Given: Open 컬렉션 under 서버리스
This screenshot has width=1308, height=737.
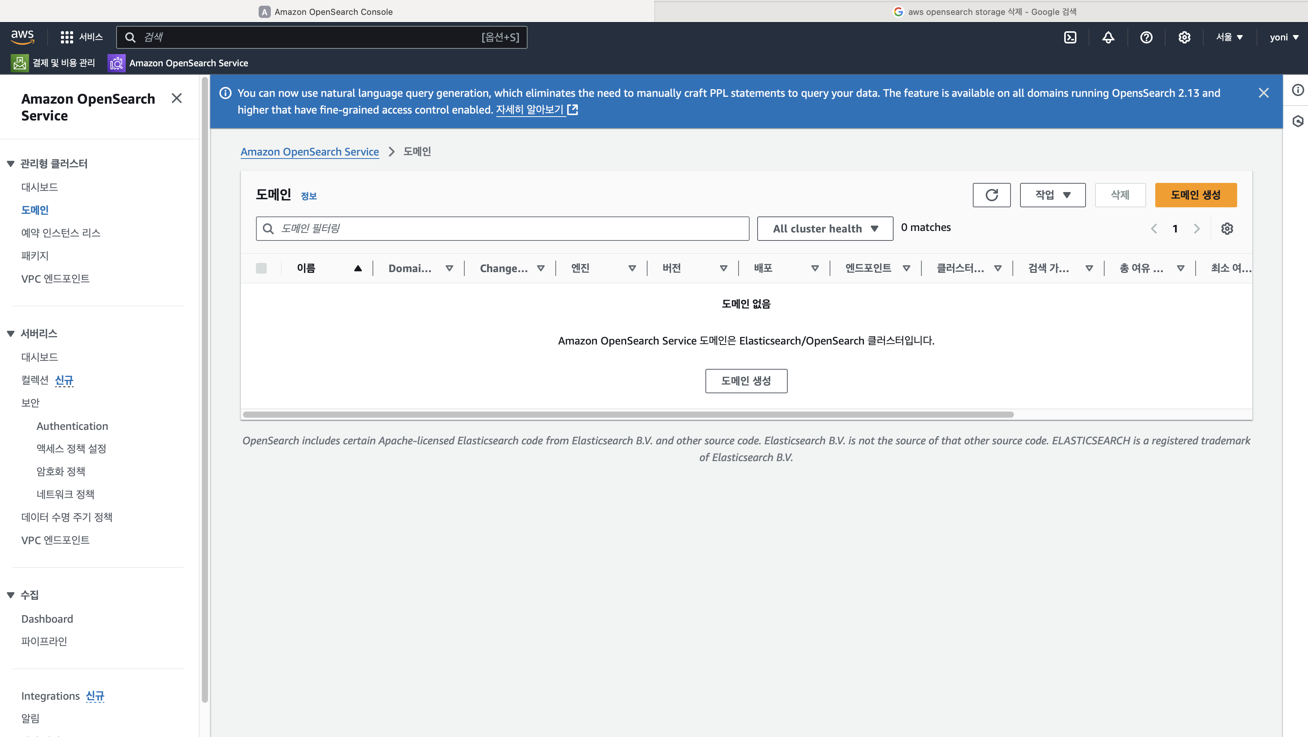Looking at the screenshot, I should tap(35, 380).
